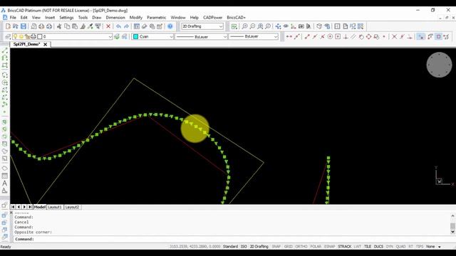The width and height of the screenshot is (456, 256).
Task: Click the Cut scissors icon
Action: point(59,26)
